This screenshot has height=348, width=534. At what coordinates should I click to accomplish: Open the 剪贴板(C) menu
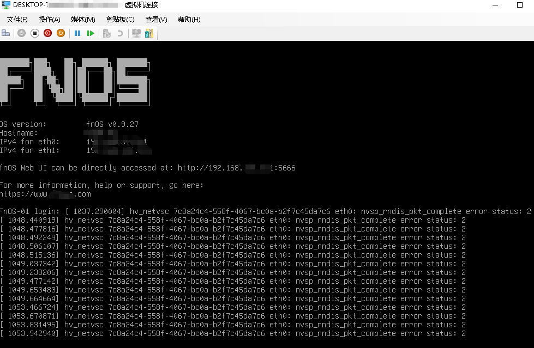click(x=120, y=20)
